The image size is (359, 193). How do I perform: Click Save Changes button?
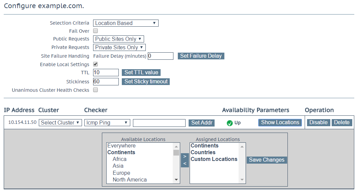pyautogui.click(x=267, y=160)
